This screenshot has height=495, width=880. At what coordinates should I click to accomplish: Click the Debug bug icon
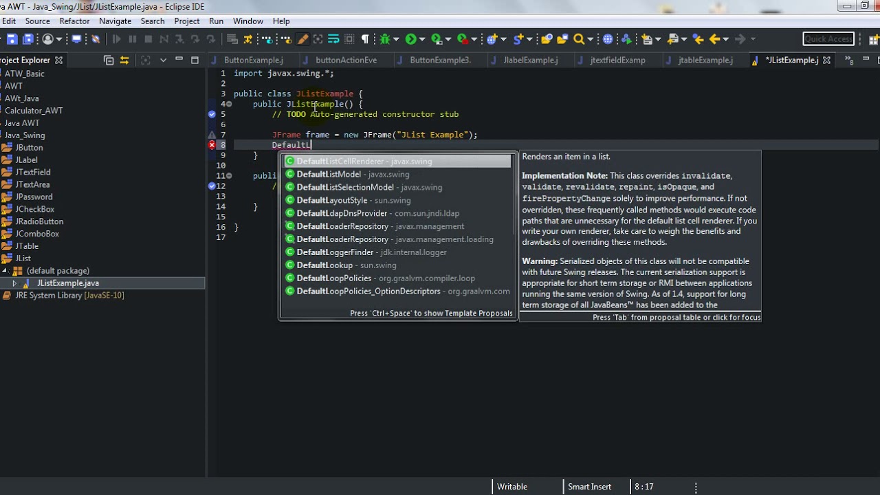click(x=384, y=39)
